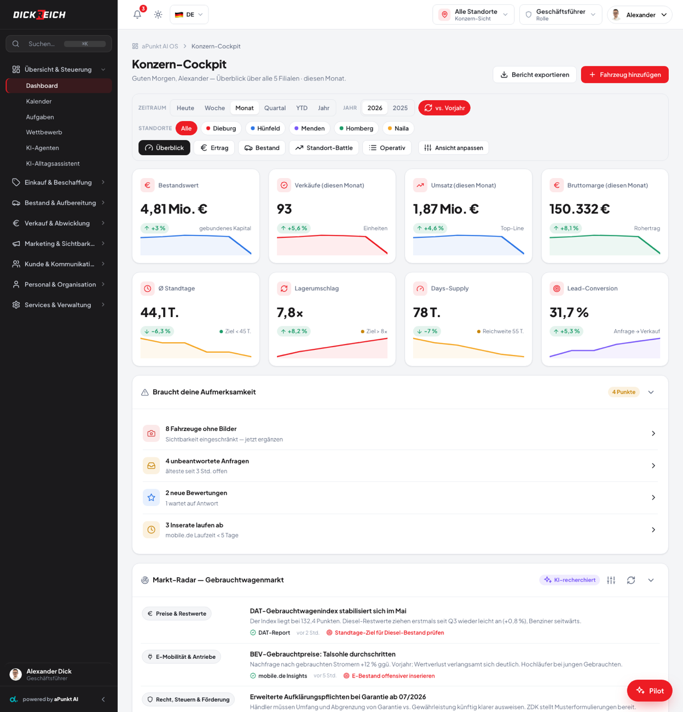
Task: Toggle the vs. Vorjahr comparison
Action: [444, 108]
